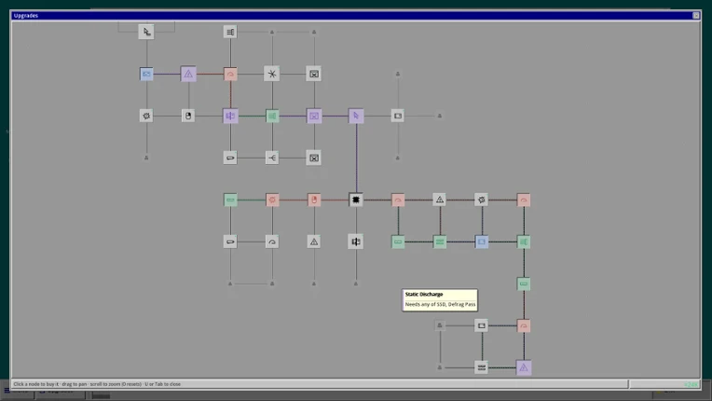
Task: Click the status bar hint 'Click a node to buy it'
Action: coord(36,384)
